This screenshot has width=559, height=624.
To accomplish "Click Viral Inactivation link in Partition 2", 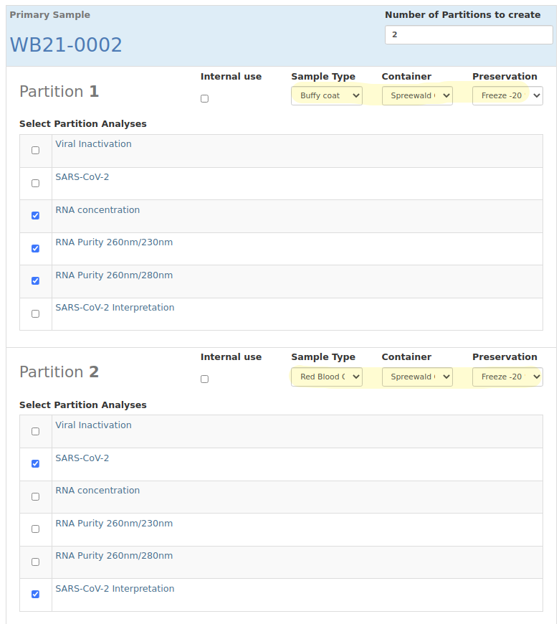I will pos(93,425).
